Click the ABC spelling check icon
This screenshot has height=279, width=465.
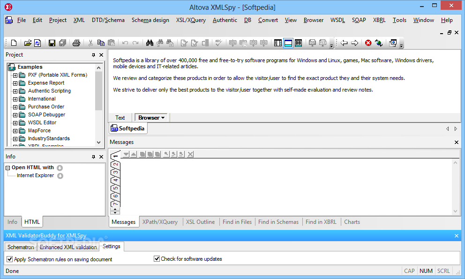pos(218,43)
